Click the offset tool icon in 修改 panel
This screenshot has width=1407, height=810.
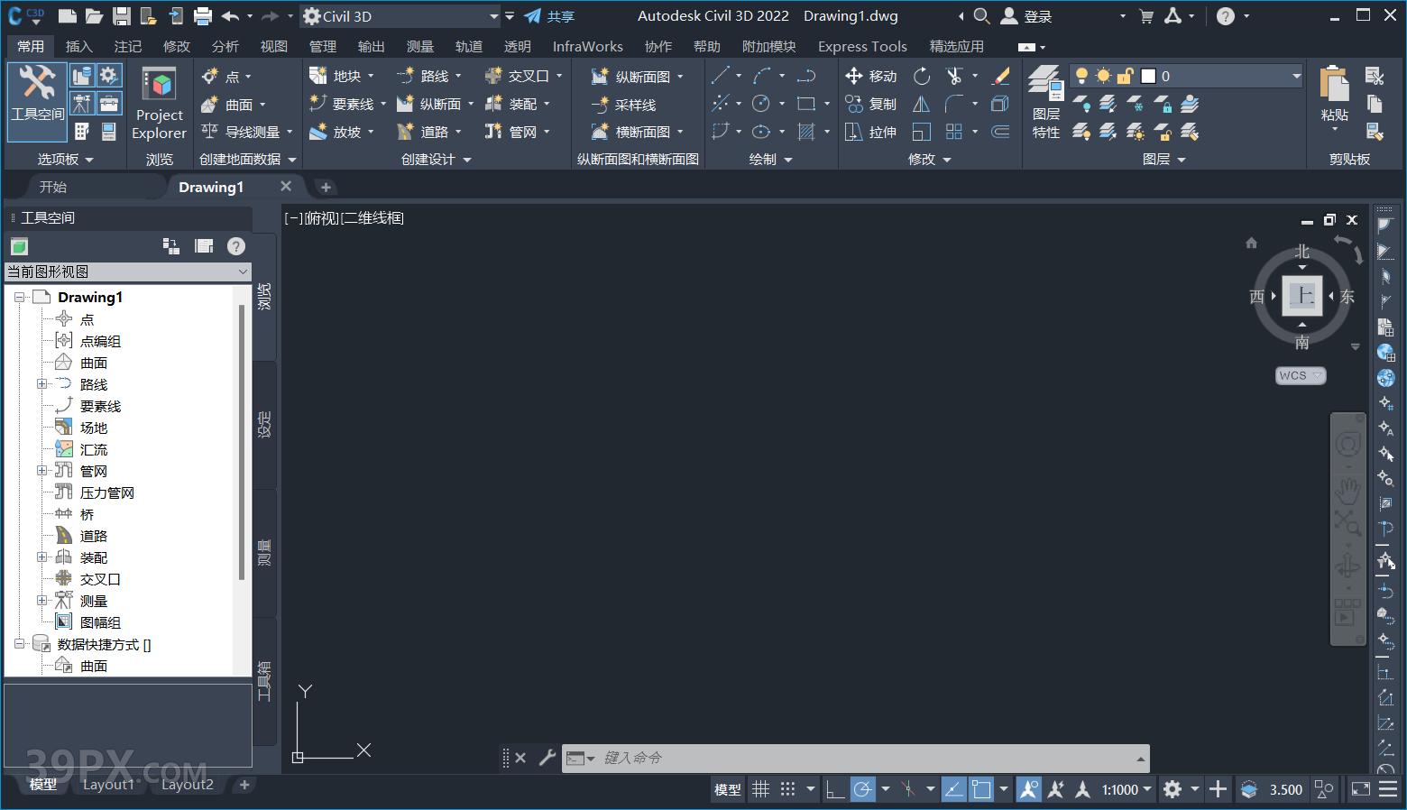click(x=1000, y=132)
